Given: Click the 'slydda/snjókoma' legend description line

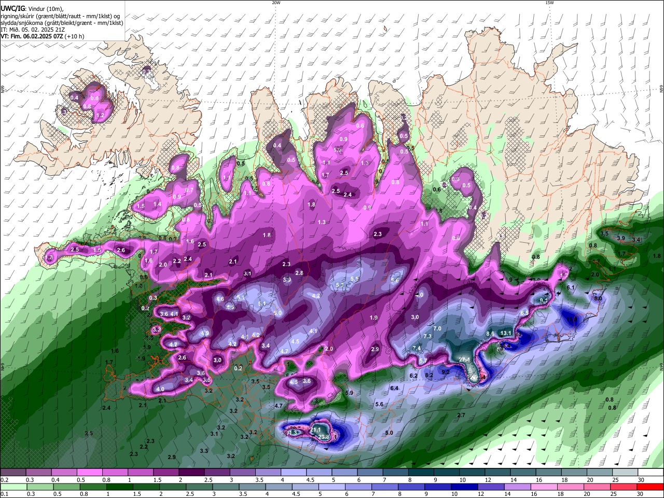Looking at the screenshot, I should tap(62, 23).
